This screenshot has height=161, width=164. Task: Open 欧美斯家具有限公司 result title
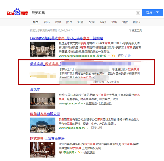tap(45, 114)
